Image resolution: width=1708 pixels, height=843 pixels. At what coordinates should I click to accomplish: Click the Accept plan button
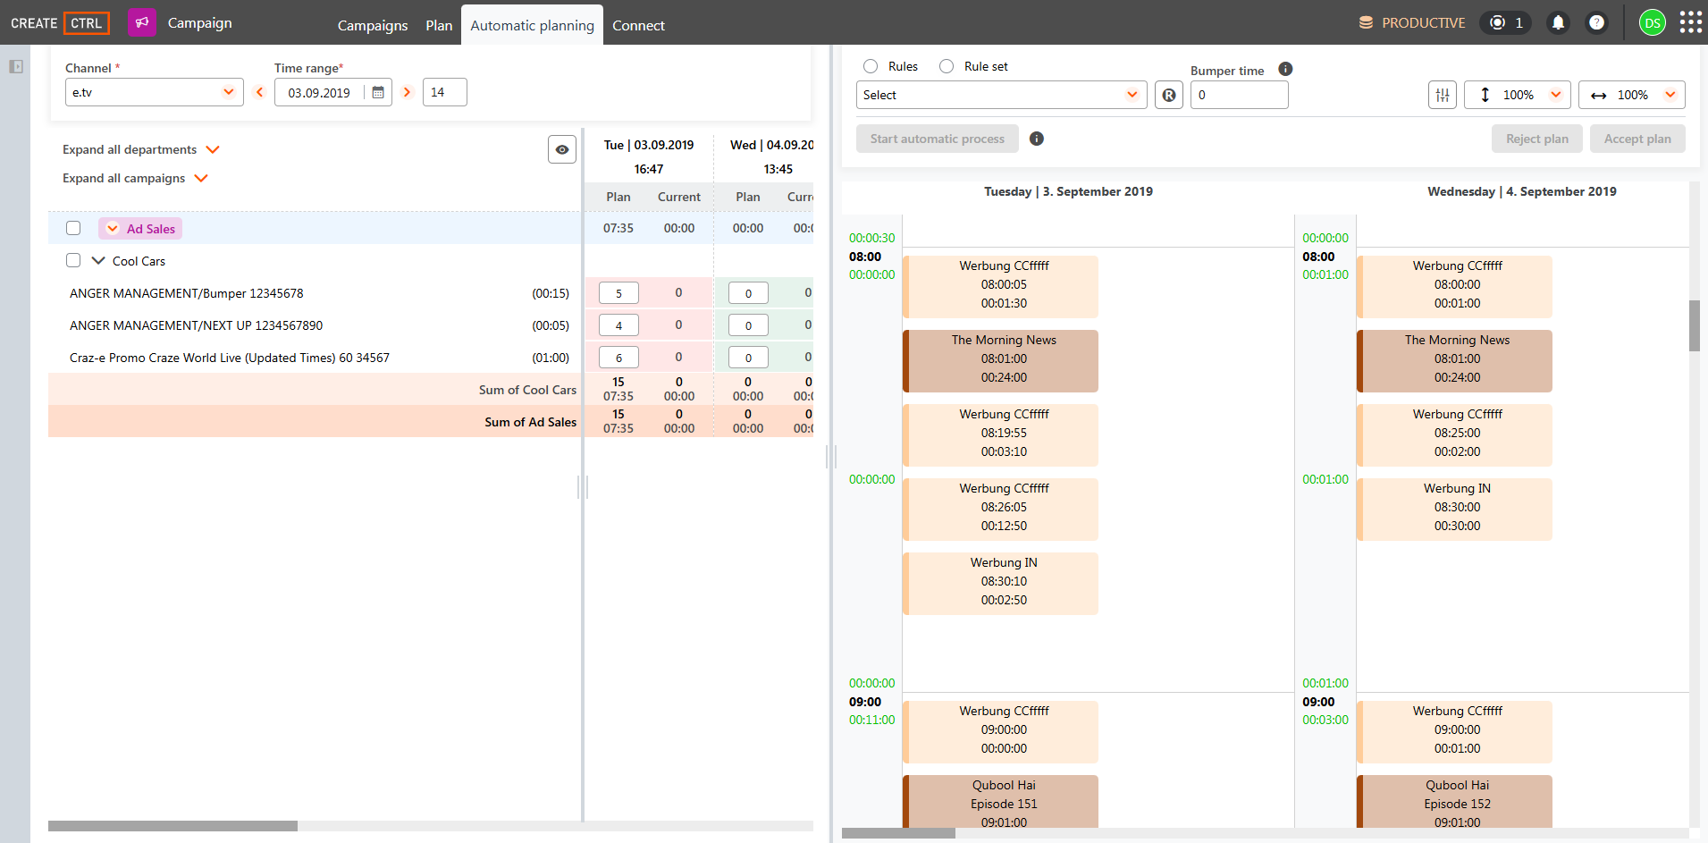(1637, 139)
